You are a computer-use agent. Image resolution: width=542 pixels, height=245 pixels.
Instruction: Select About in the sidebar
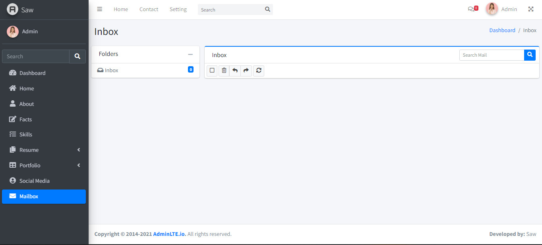44,104
